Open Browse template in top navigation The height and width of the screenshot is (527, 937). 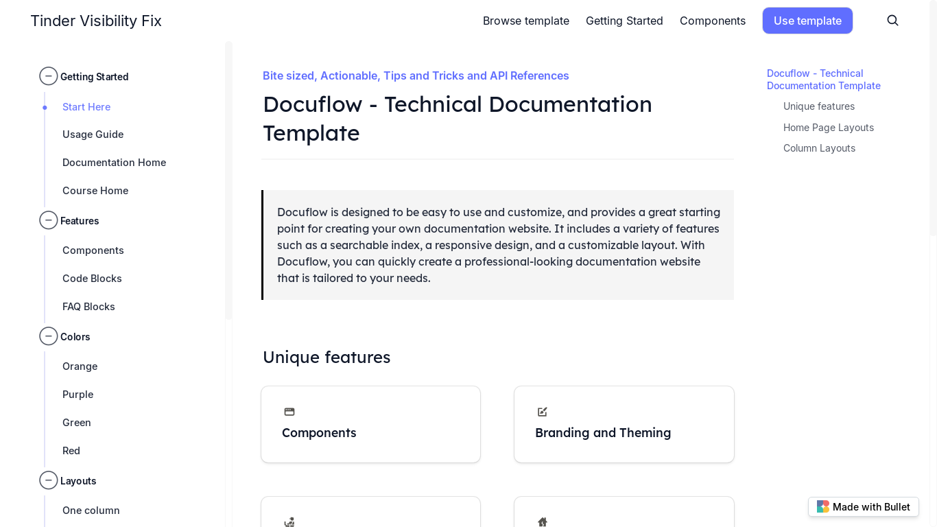pos(526,21)
